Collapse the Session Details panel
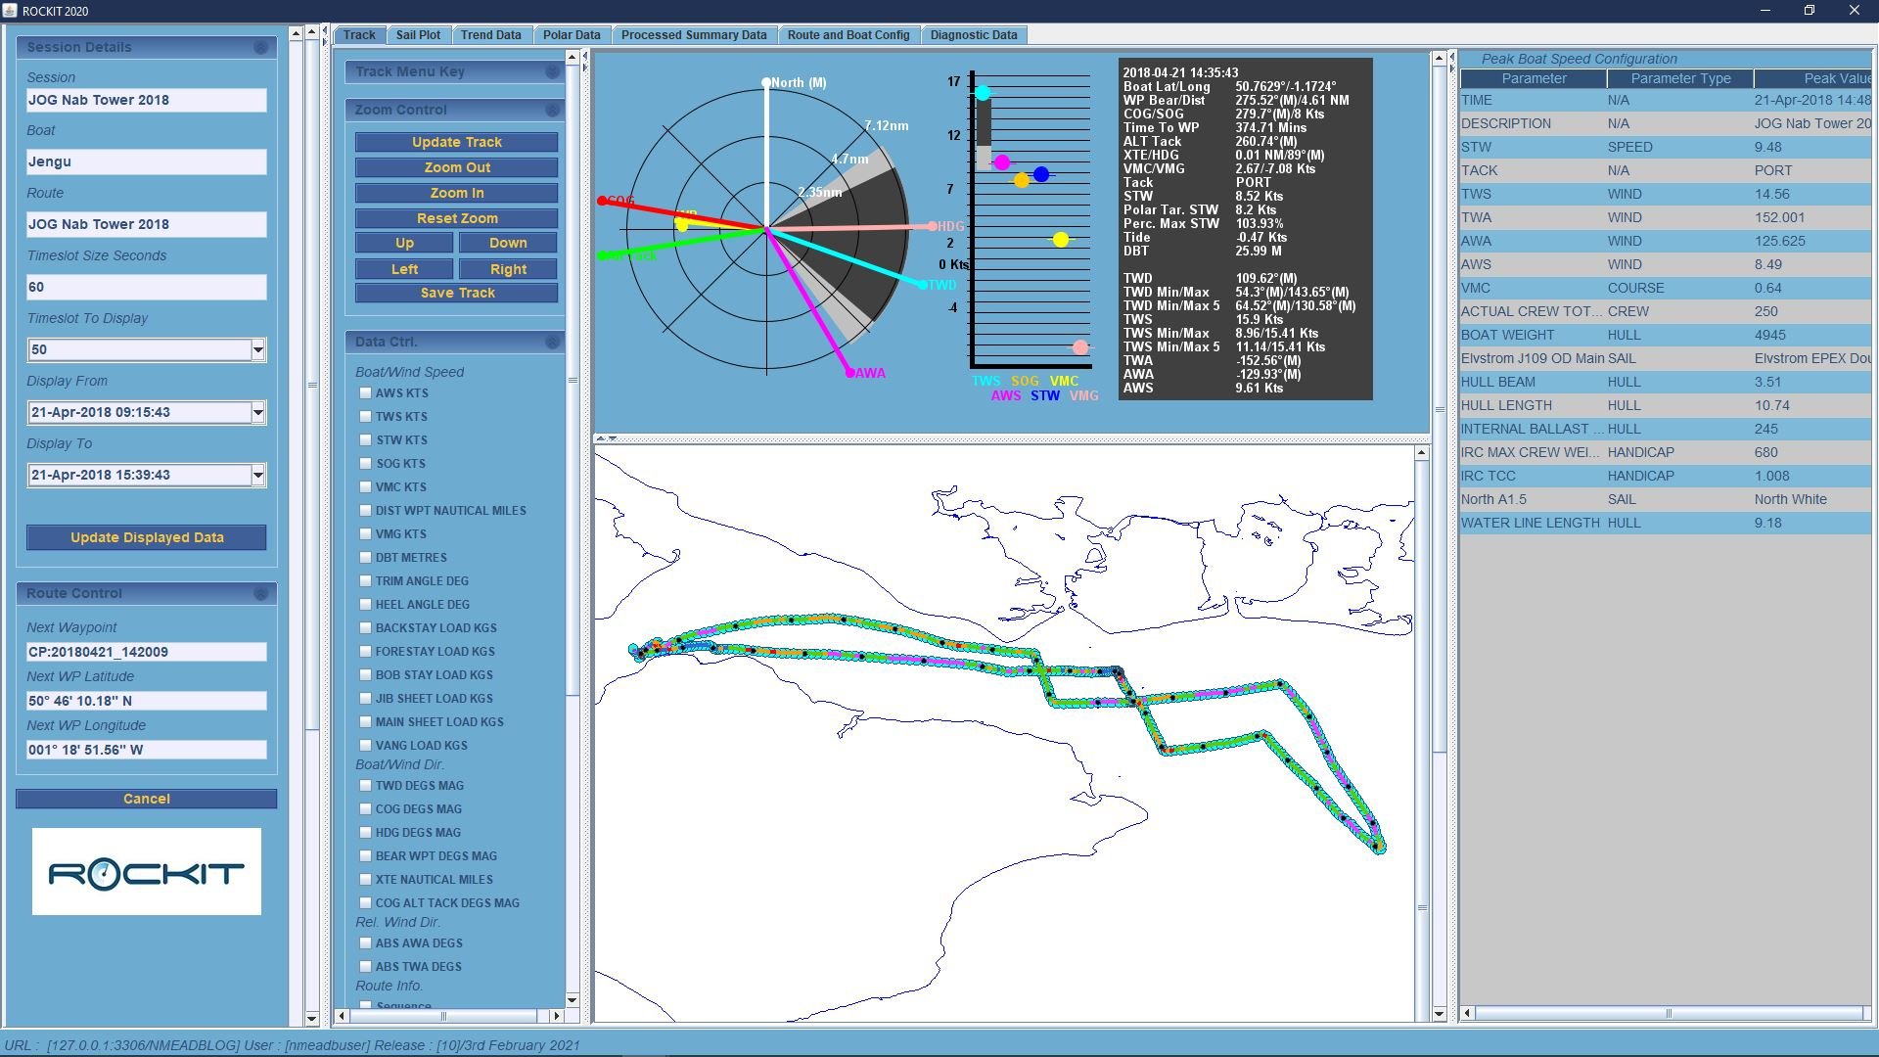 [260, 47]
